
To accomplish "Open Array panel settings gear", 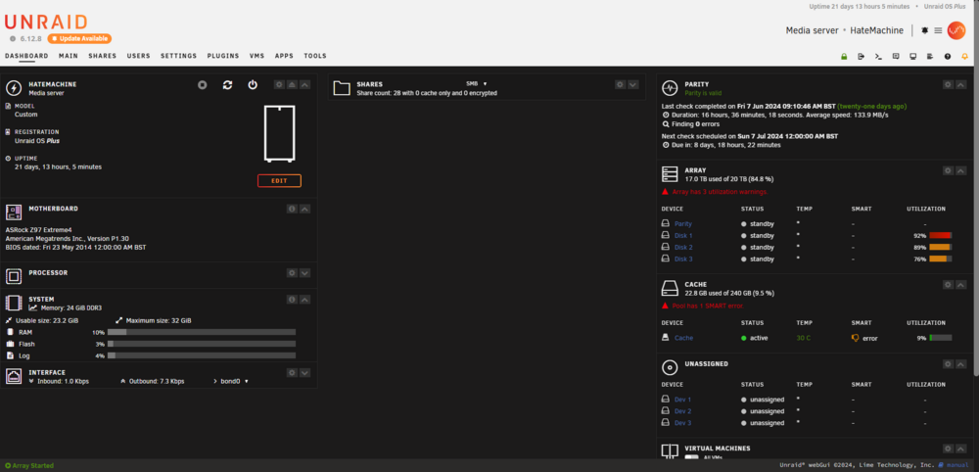I will pos(948,170).
